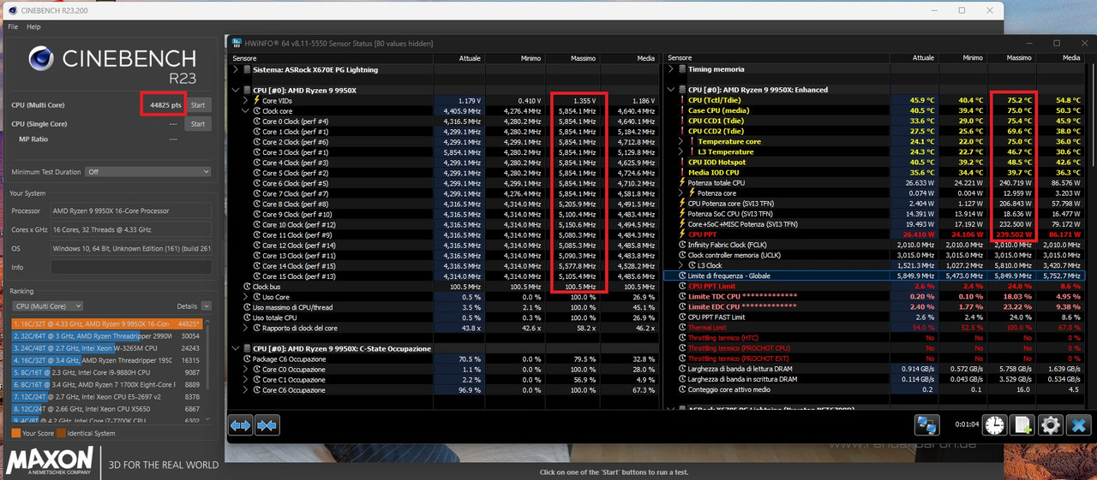
Task: Open HWiNFO sensor settings gear
Action: (1051, 424)
